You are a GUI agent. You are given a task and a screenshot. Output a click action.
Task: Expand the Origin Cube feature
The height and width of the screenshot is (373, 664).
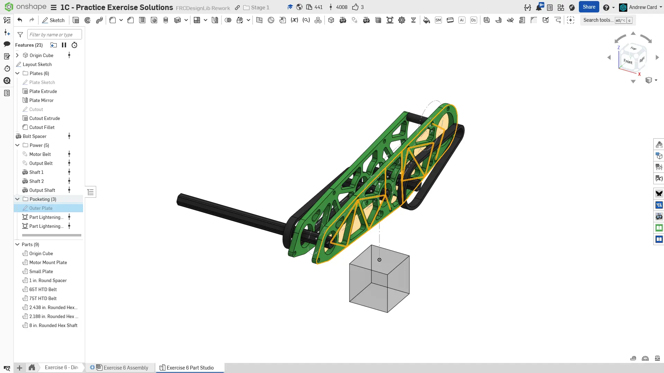[17, 55]
